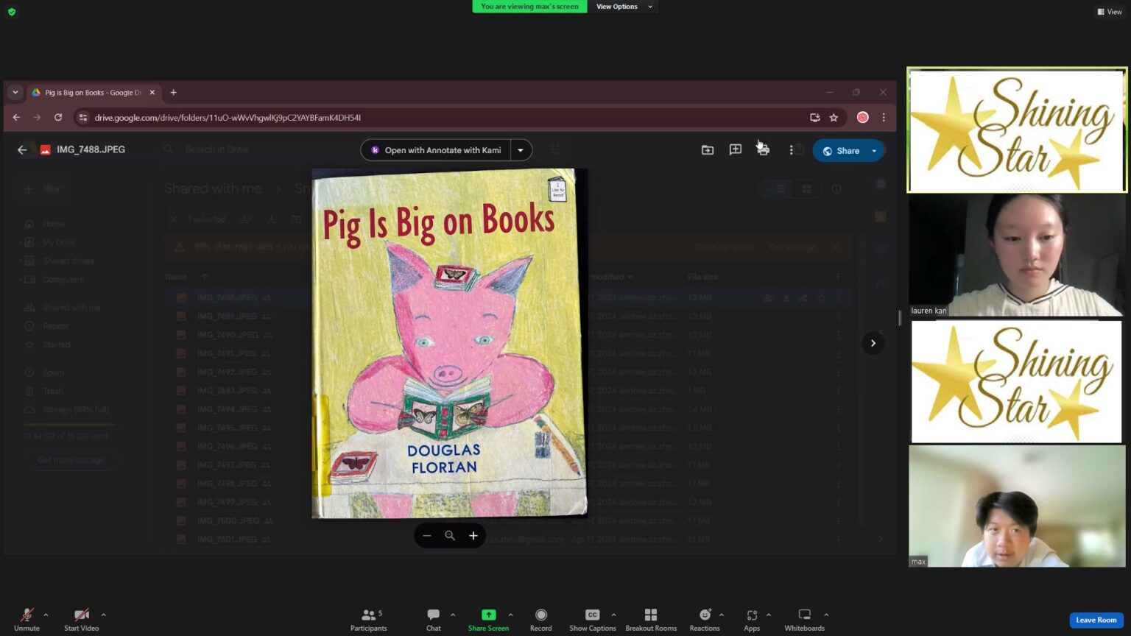
Task: Click Add shortcut to Drive icon
Action: point(708,150)
